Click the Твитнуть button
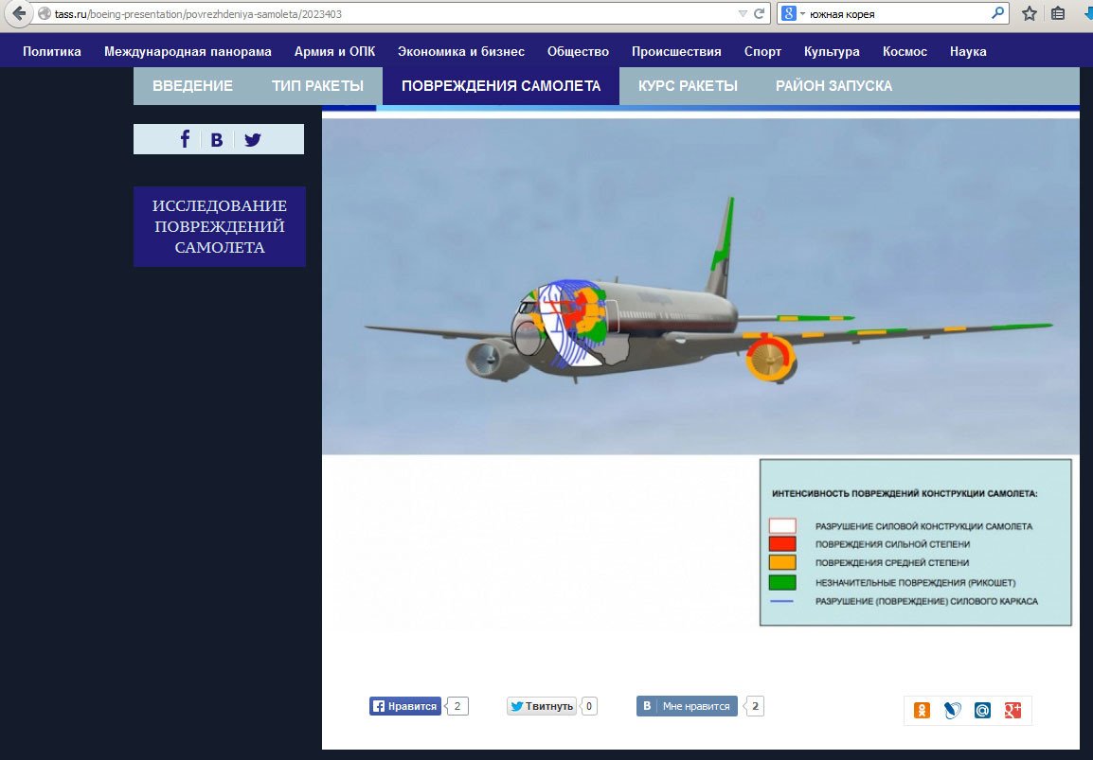The image size is (1093, 760). point(541,706)
